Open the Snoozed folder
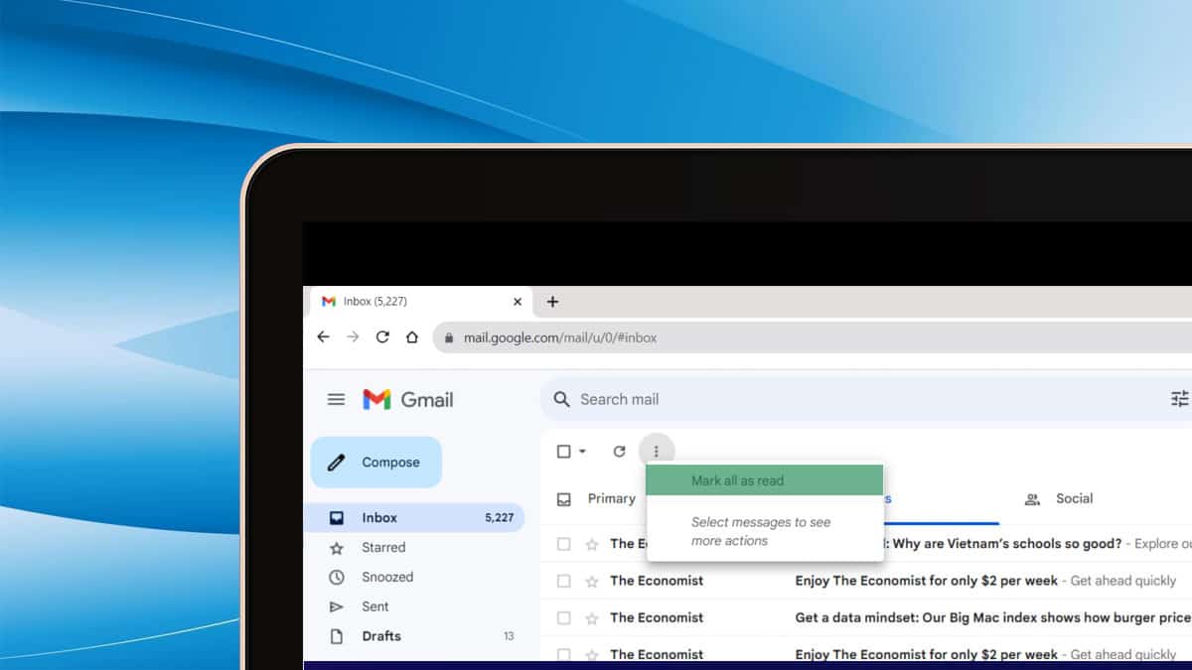 tap(386, 577)
